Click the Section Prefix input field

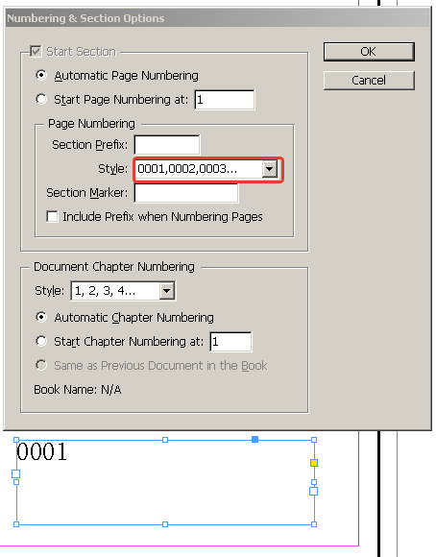[x=167, y=145]
